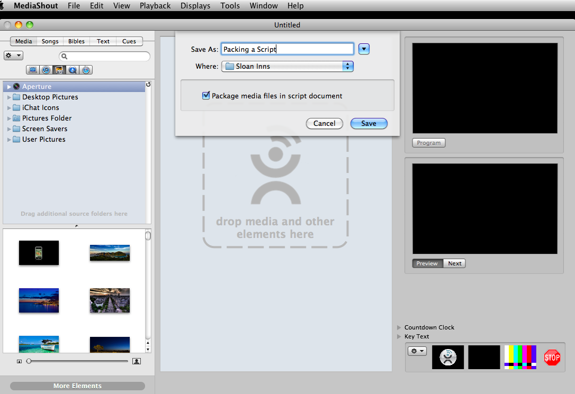Click the Sloan Inns folder icon
Screen dimensions: 575x394
[x=230, y=66]
